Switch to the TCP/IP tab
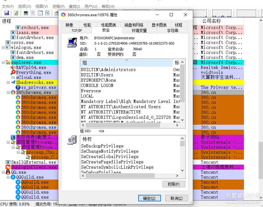Image resolution: width=263 pixels, height=207 pixels. click(76, 31)
